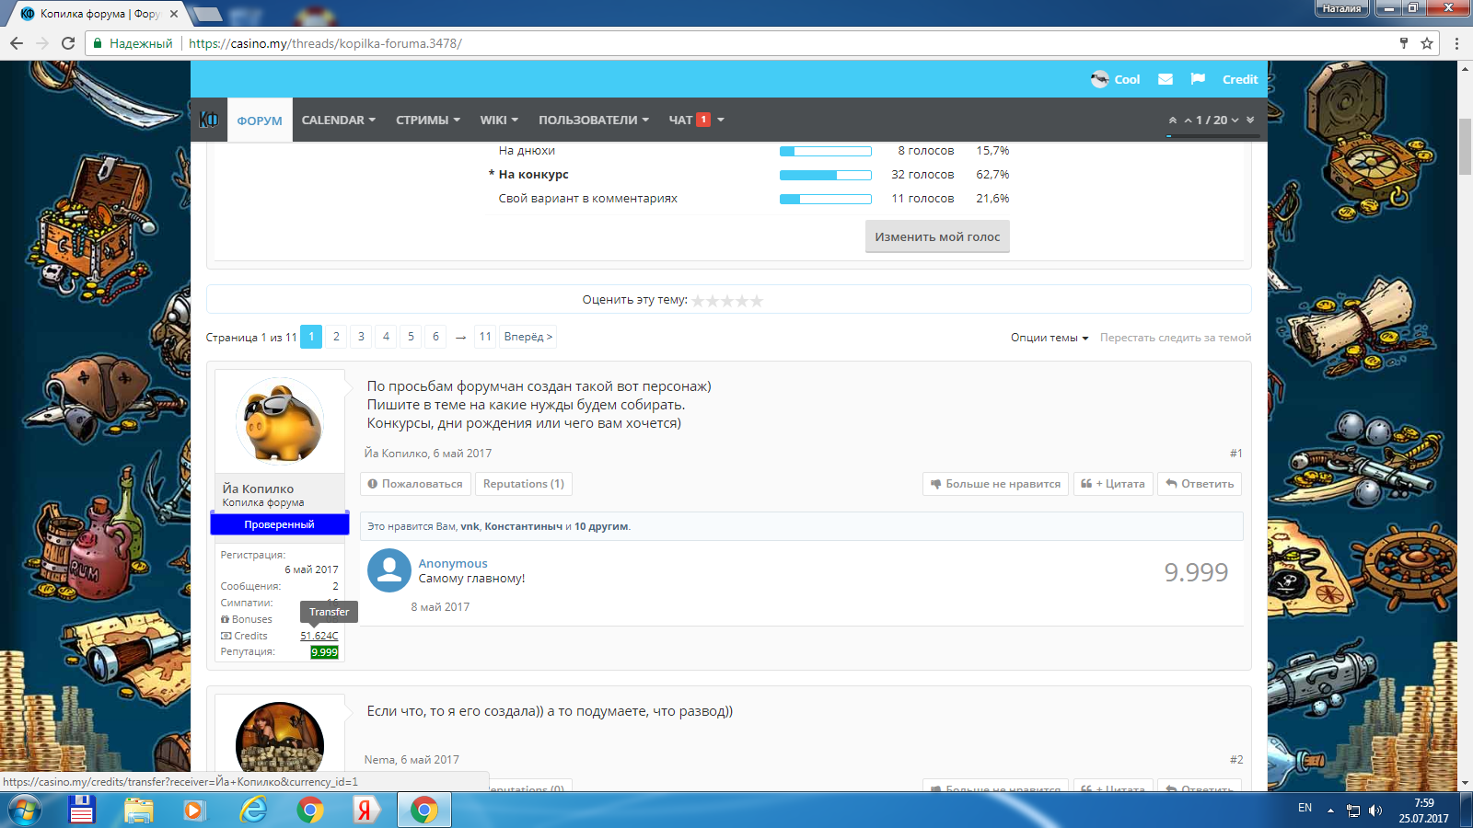Go to previous post with up arrow
1473x828 pixels.
(x=1189, y=121)
